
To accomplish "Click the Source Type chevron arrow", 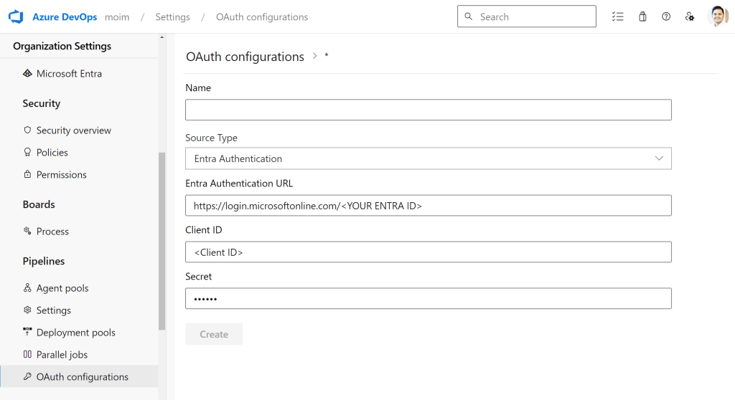I will tap(659, 158).
